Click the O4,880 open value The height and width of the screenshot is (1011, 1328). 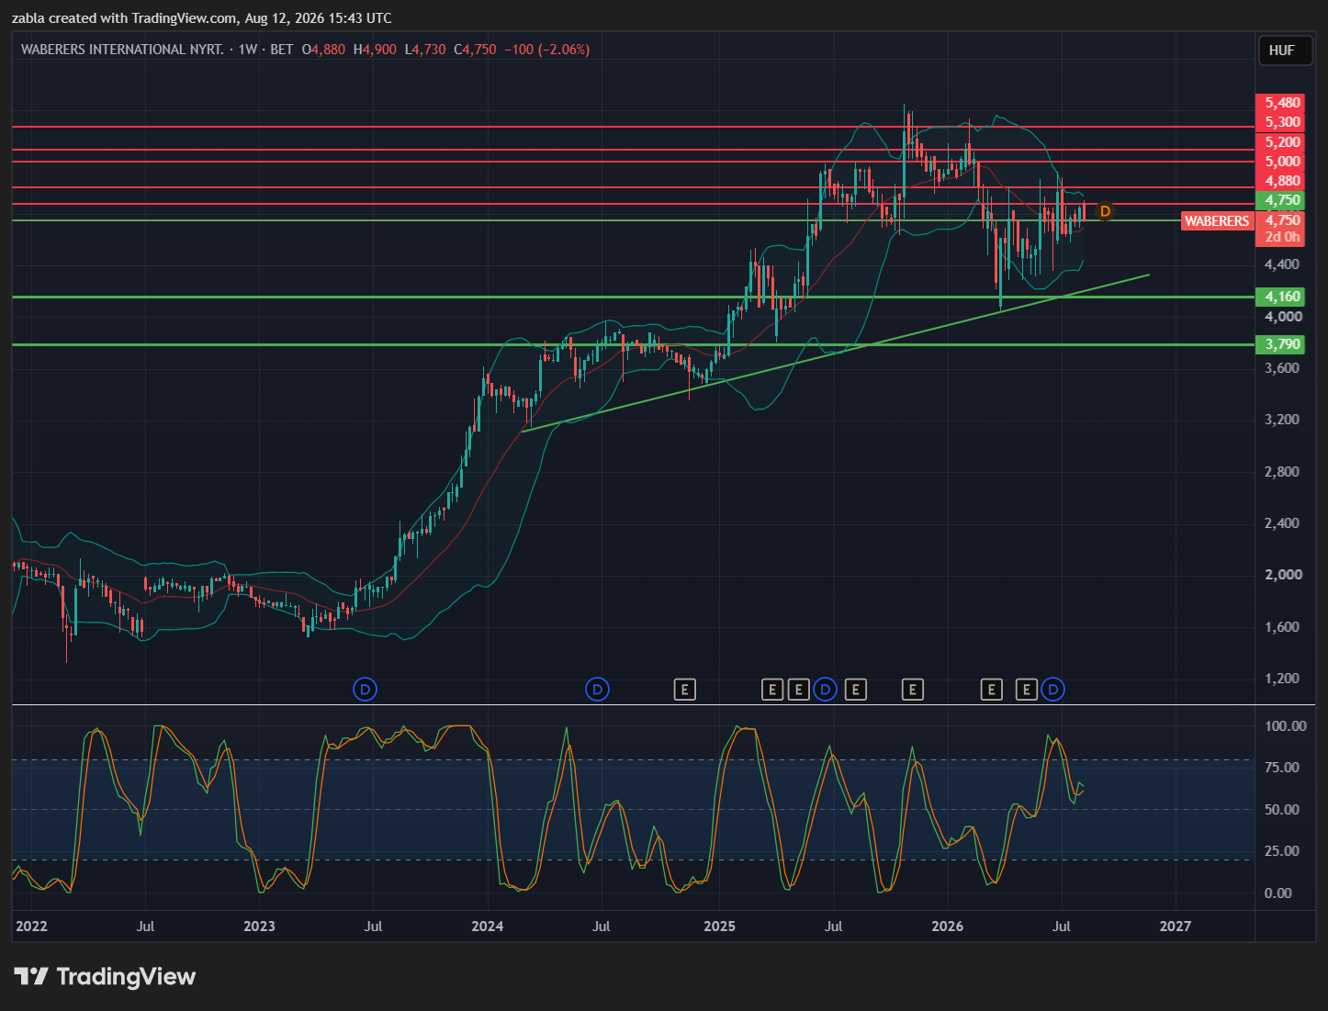tap(323, 50)
